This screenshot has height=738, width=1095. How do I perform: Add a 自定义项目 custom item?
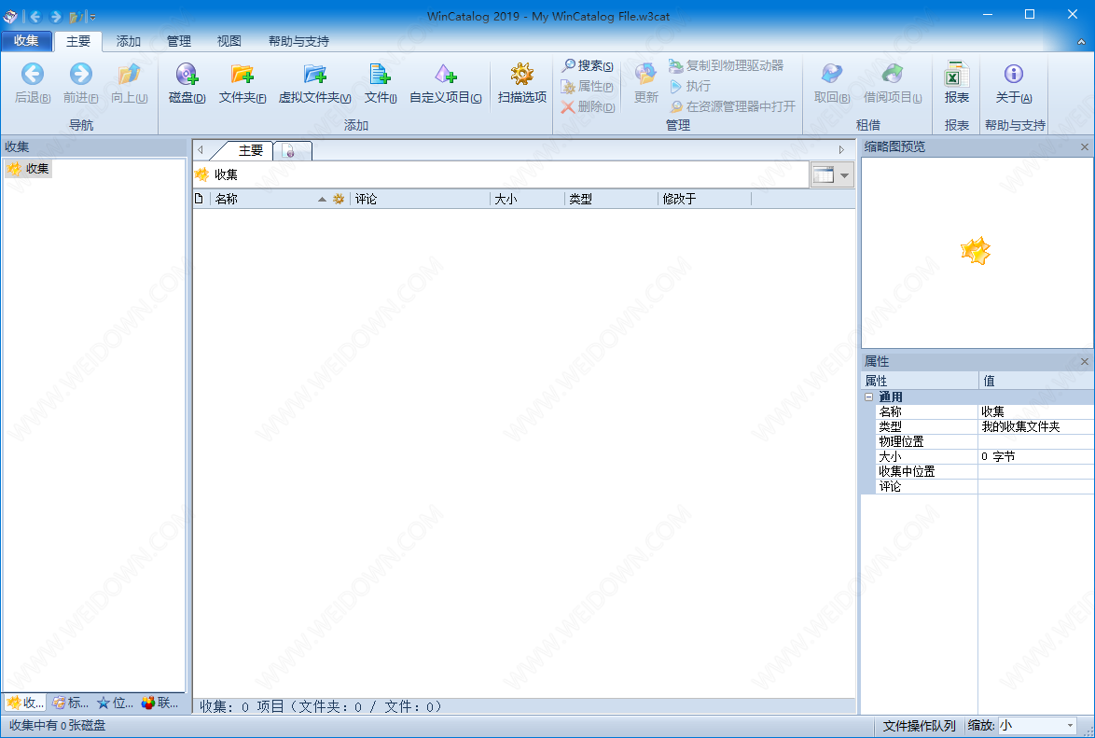[446, 76]
